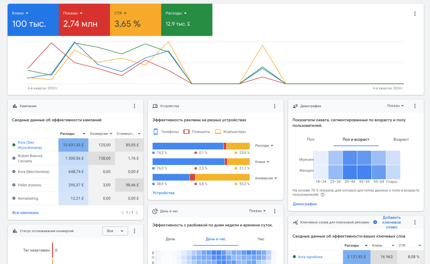Open the Показы dropdown in Демография card
Screen dimensions: 430x264
[x=395, y=106]
